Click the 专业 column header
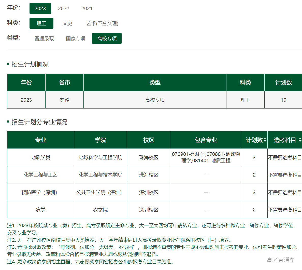The width and height of the screenshot is (302, 270). click(41, 140)
